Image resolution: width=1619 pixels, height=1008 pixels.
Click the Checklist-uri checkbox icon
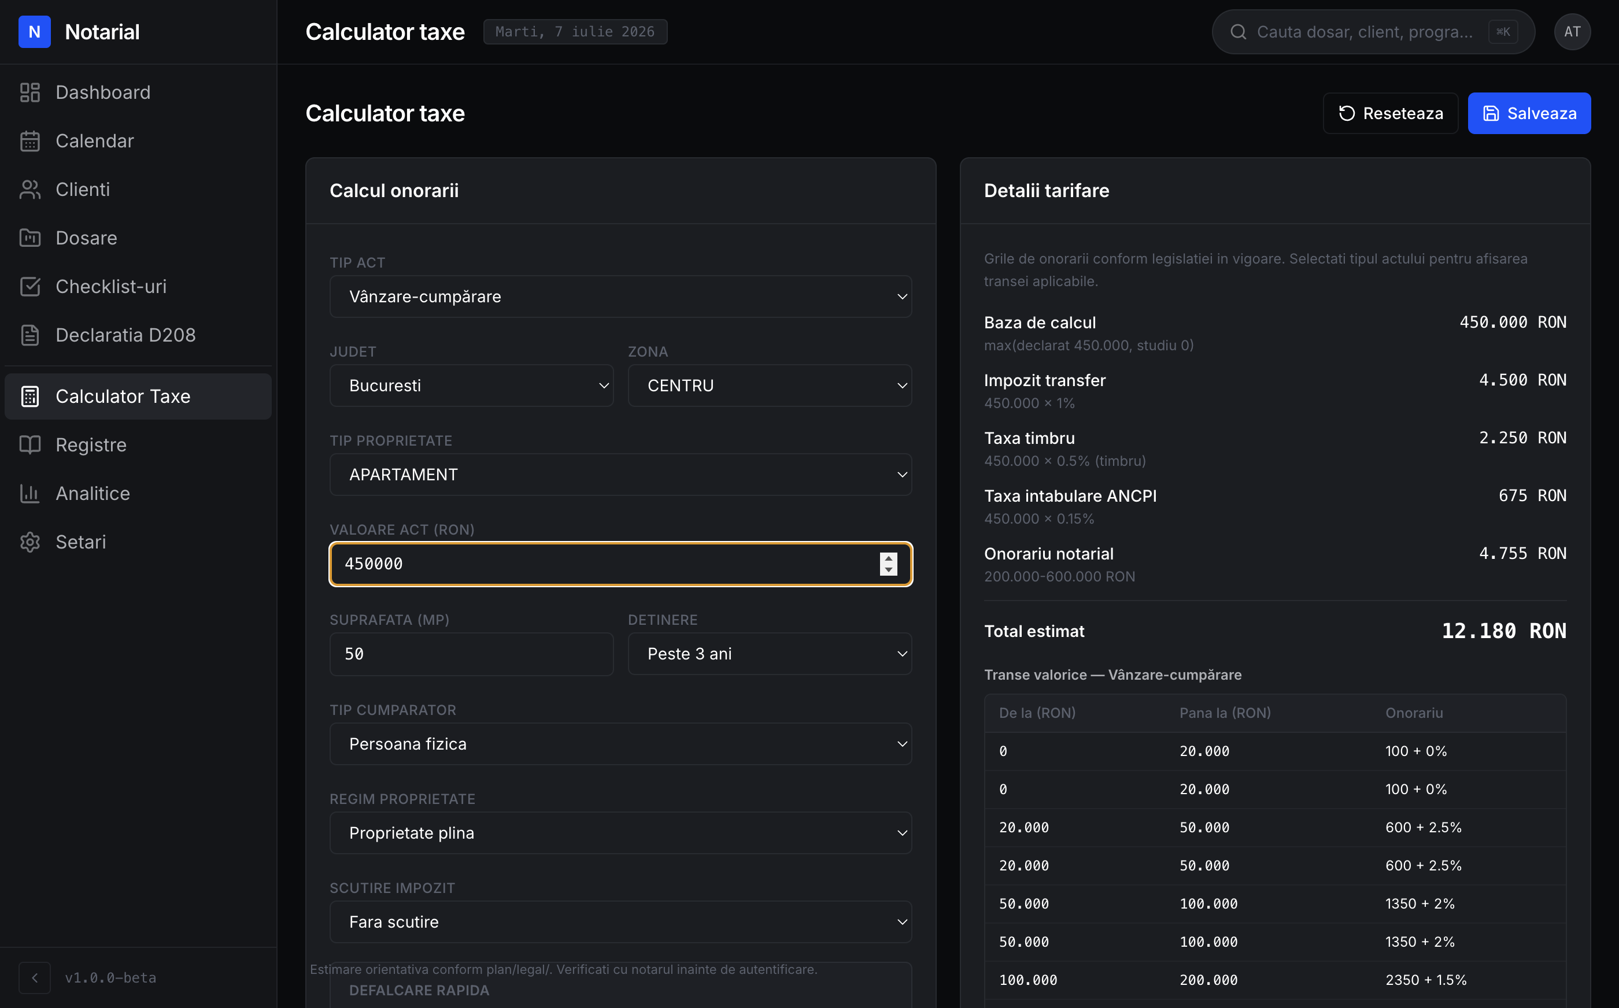[30, 287]
